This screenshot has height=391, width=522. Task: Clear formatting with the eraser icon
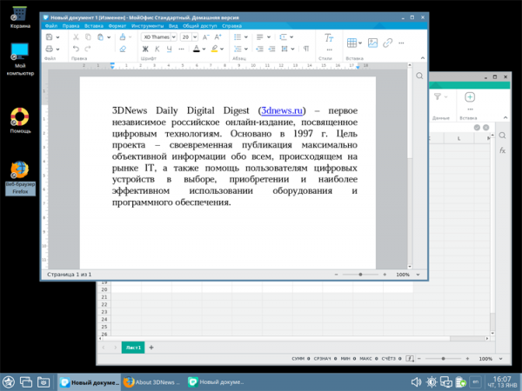[123, 49]
